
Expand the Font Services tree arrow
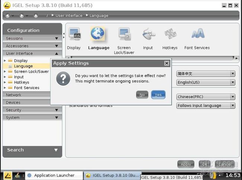(x=5, y=88)
